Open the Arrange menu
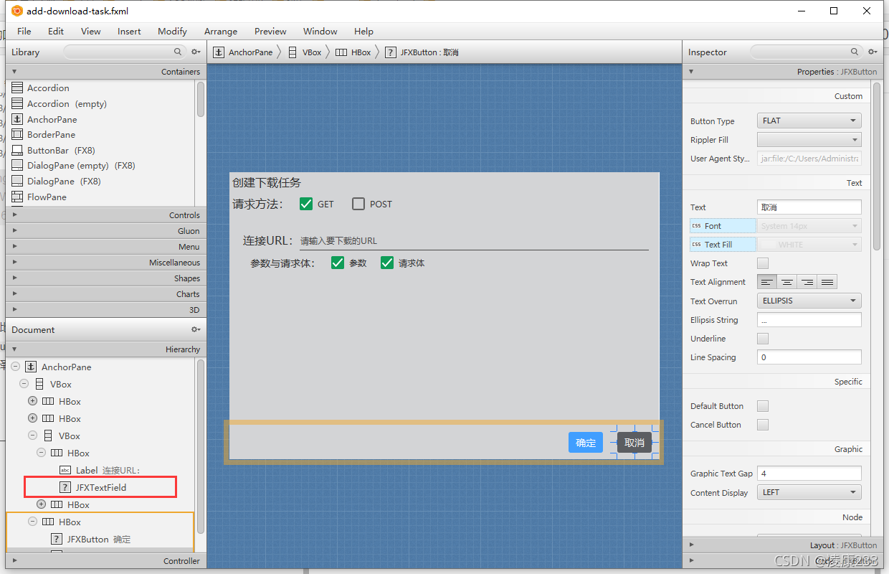This screenshot has height=574, width=889. tap(221, 31)
